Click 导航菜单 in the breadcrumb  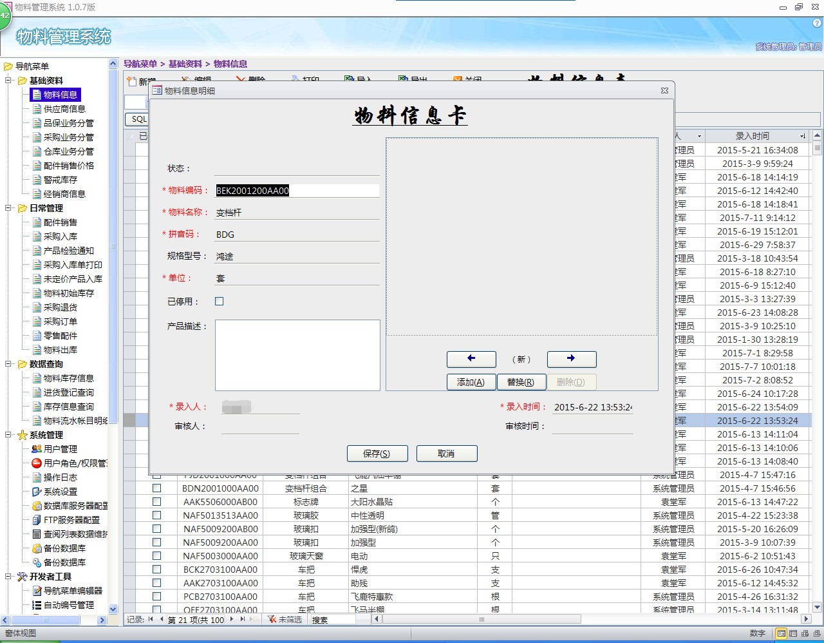click(x=140, y=64)
